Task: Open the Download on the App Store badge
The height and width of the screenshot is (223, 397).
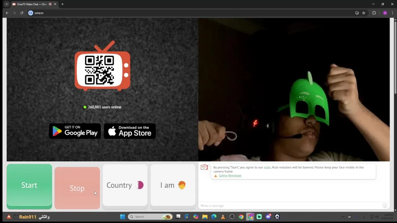Action: 130,131
